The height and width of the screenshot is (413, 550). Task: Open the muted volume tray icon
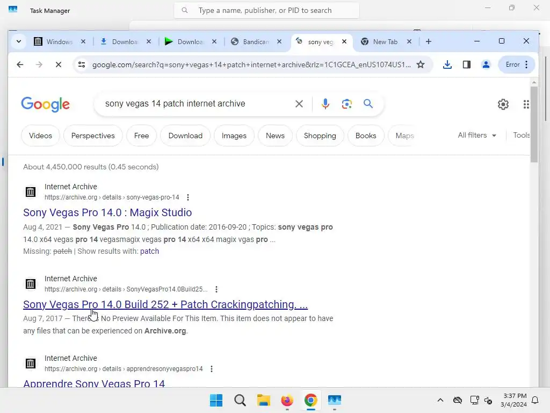[488, 400]
